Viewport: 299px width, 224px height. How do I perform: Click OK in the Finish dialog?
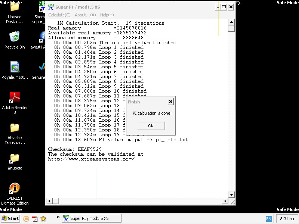coord(151,126)
